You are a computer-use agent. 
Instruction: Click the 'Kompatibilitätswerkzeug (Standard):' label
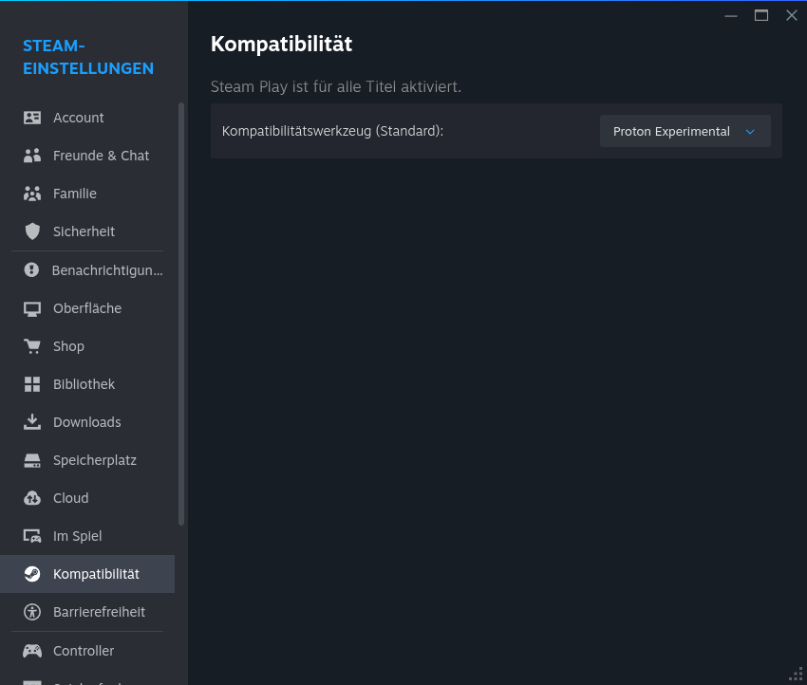point(332,131)
